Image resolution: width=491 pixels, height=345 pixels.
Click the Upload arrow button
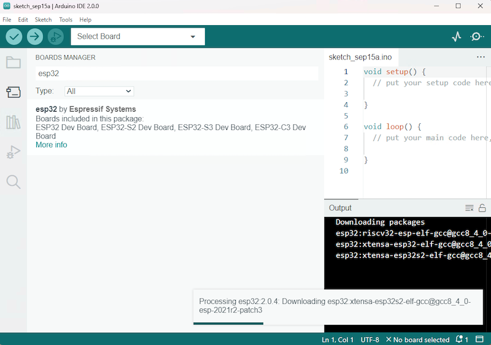click(x=35, y=37)
